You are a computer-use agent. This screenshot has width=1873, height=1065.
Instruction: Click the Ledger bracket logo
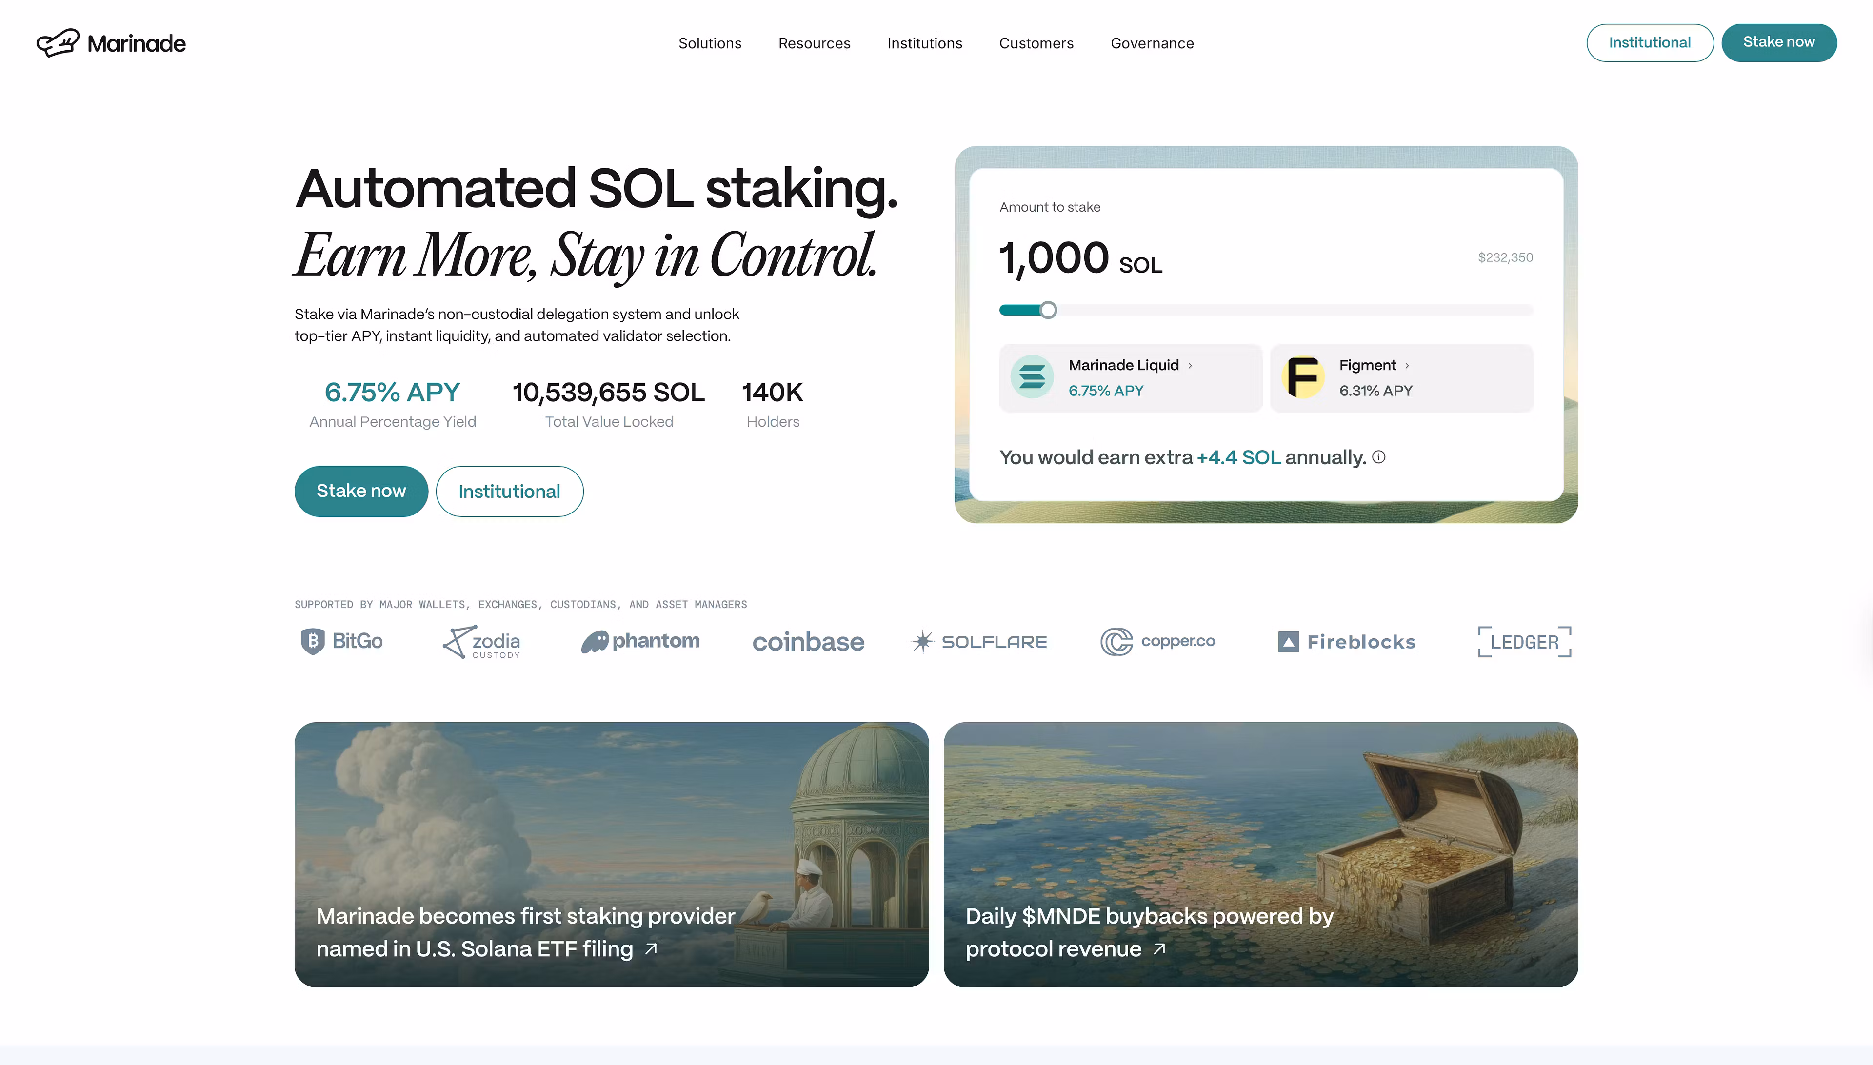(1524, 642)
